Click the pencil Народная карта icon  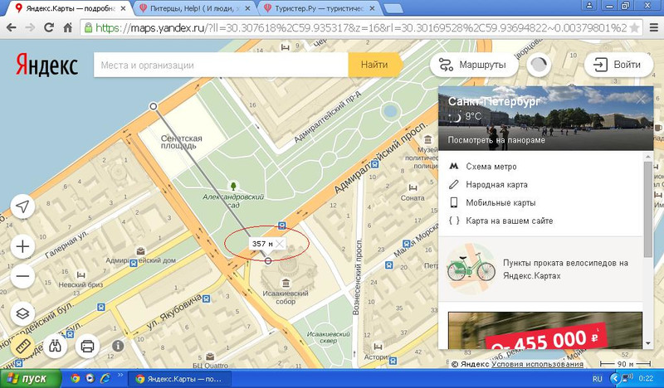click(454, 185)
